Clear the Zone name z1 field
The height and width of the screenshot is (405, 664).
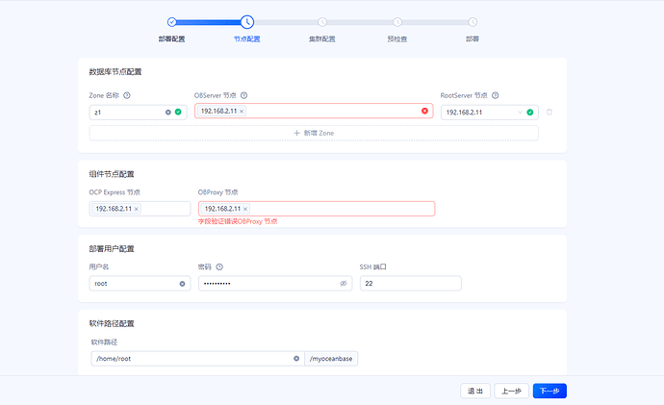tap(168, 113)
